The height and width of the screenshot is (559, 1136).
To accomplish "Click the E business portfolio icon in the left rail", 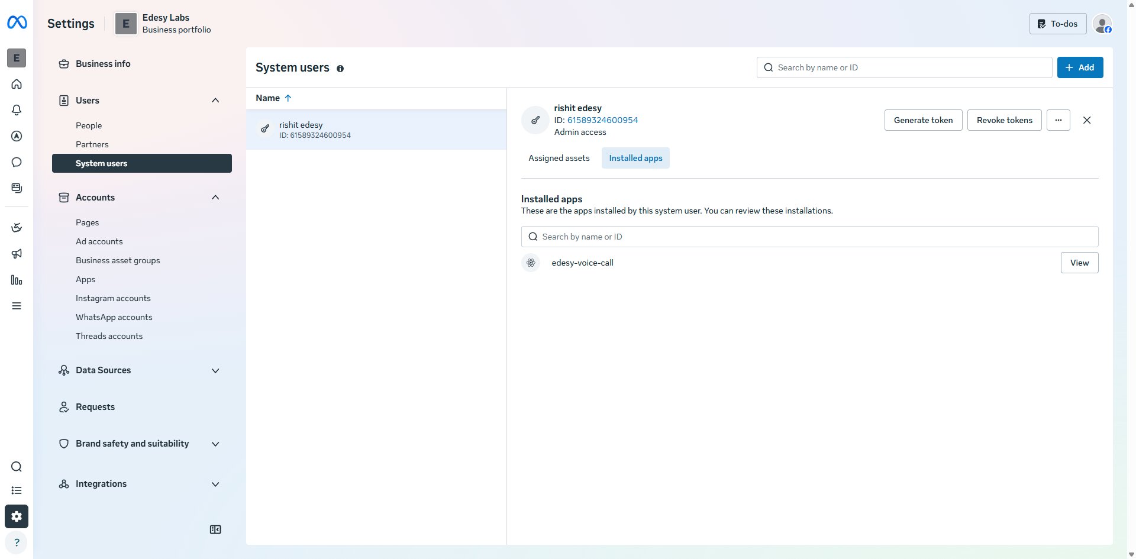I will [x=17, y=58].
